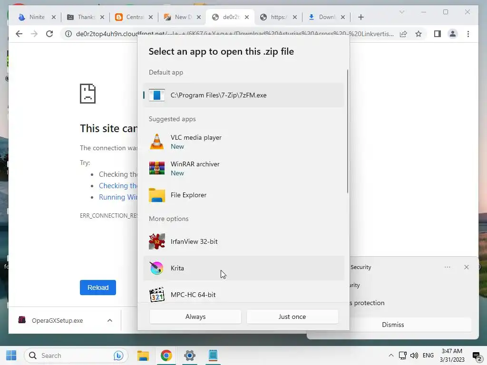Open network icon in system tray

(x=402, y=355)
